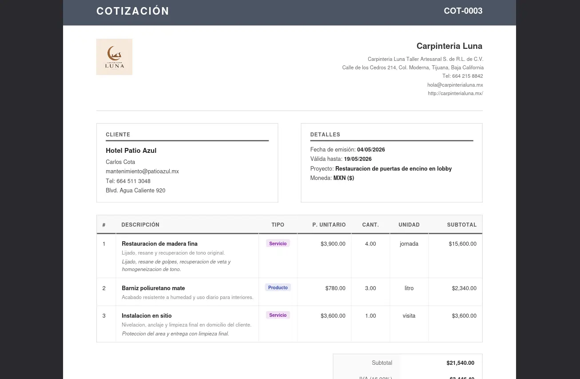Click the contact name Carlos Cota
Image resolution: width=580 pixels, height=379 pixels.
120,162
